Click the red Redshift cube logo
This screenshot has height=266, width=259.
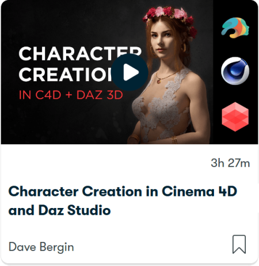coord(235,117)
